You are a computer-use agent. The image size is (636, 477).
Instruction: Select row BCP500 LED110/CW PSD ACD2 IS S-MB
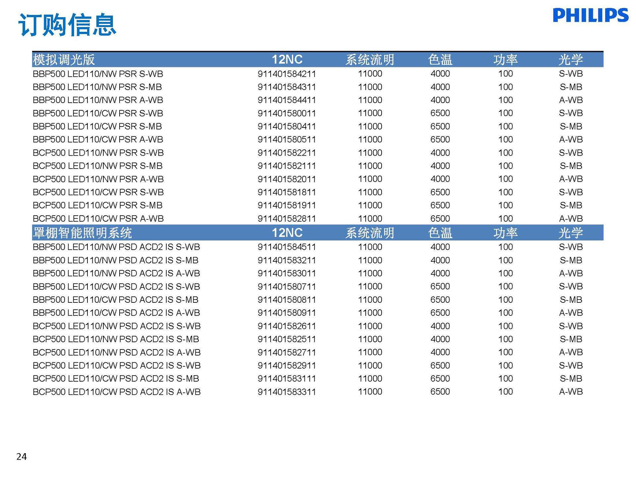(116, 379)
